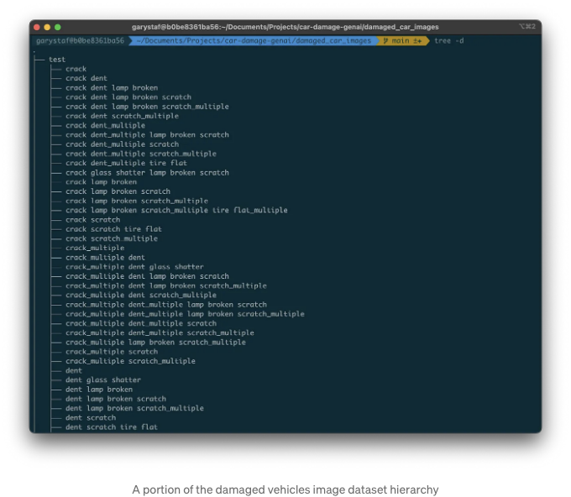Select the 'crack lamp broken' row
This screenshot has height=497, width=571.
click(x=102, y=182)
